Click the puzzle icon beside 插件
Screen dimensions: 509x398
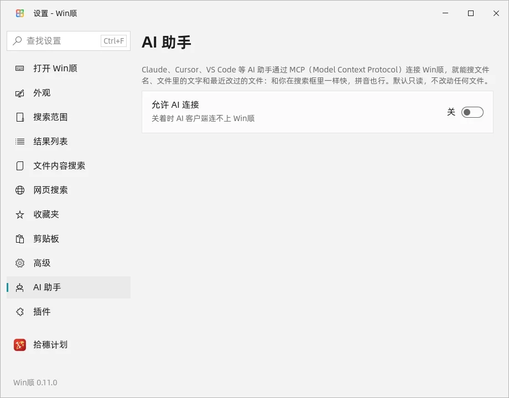tap(20, 312)
